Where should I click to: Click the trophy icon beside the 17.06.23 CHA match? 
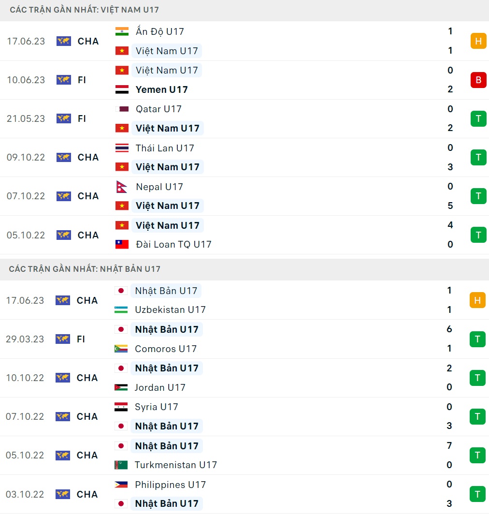(x=63, y=41)
